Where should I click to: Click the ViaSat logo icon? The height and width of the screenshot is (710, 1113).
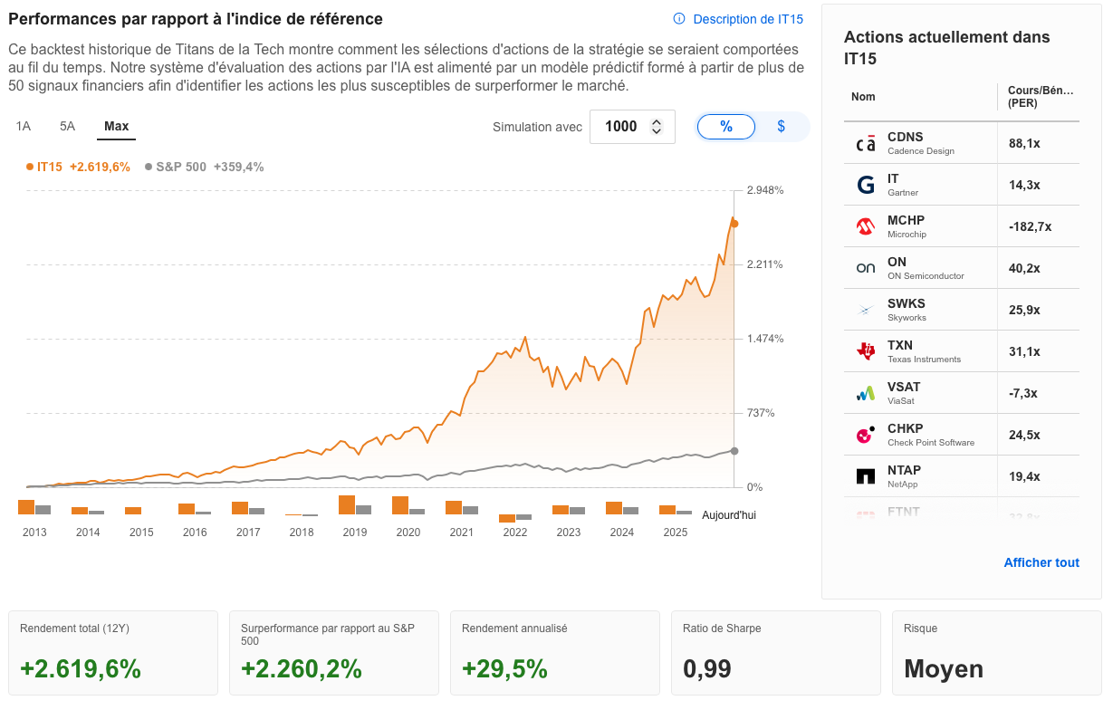point(866,393)
